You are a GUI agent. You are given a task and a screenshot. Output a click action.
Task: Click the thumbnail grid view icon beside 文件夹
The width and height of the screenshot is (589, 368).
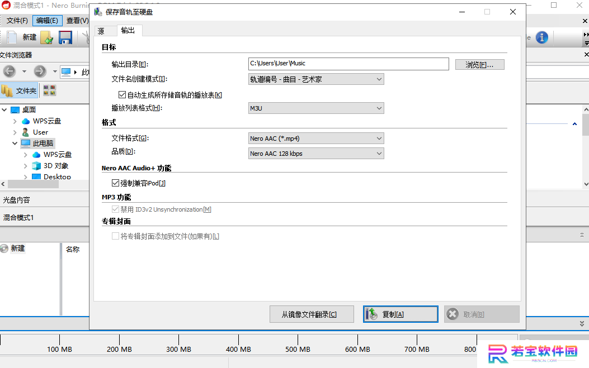click(x=49, y=90)
